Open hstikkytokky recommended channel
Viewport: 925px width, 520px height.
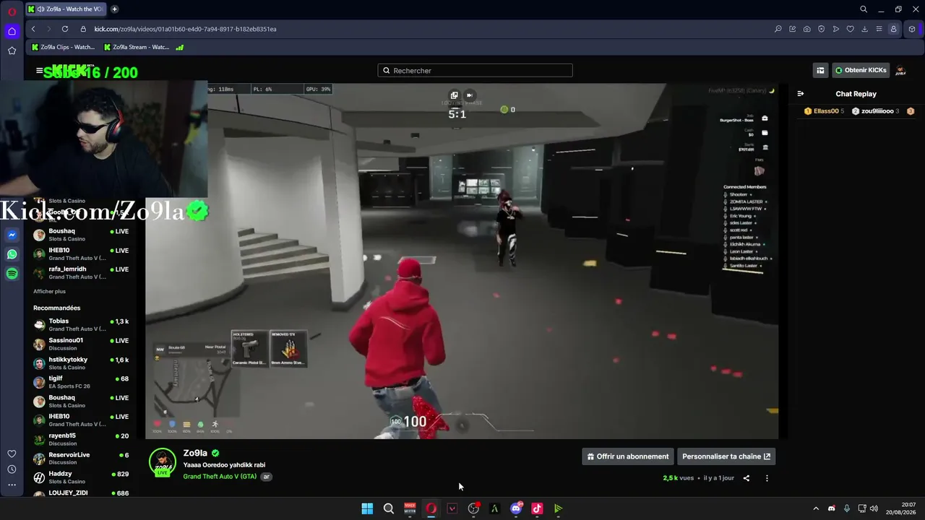(x=81, y=363)
